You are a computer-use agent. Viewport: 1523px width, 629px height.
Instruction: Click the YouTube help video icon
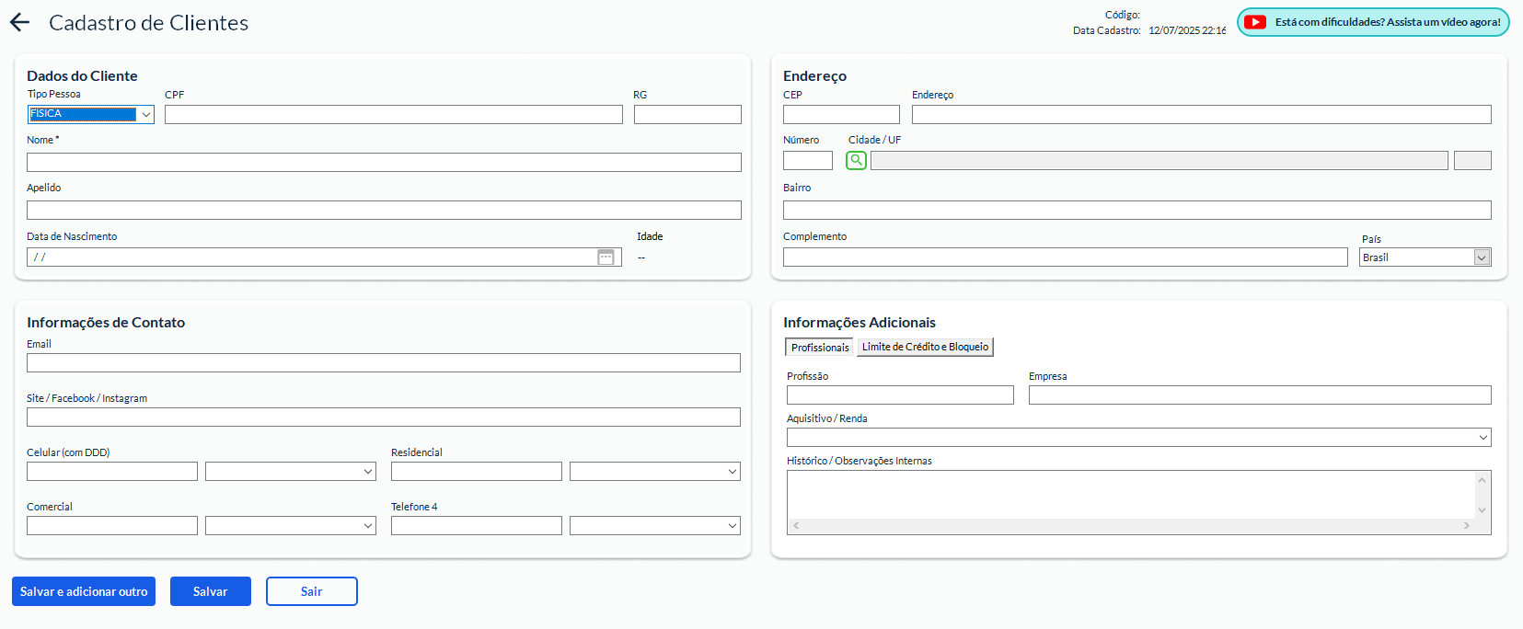(1255, 22)
